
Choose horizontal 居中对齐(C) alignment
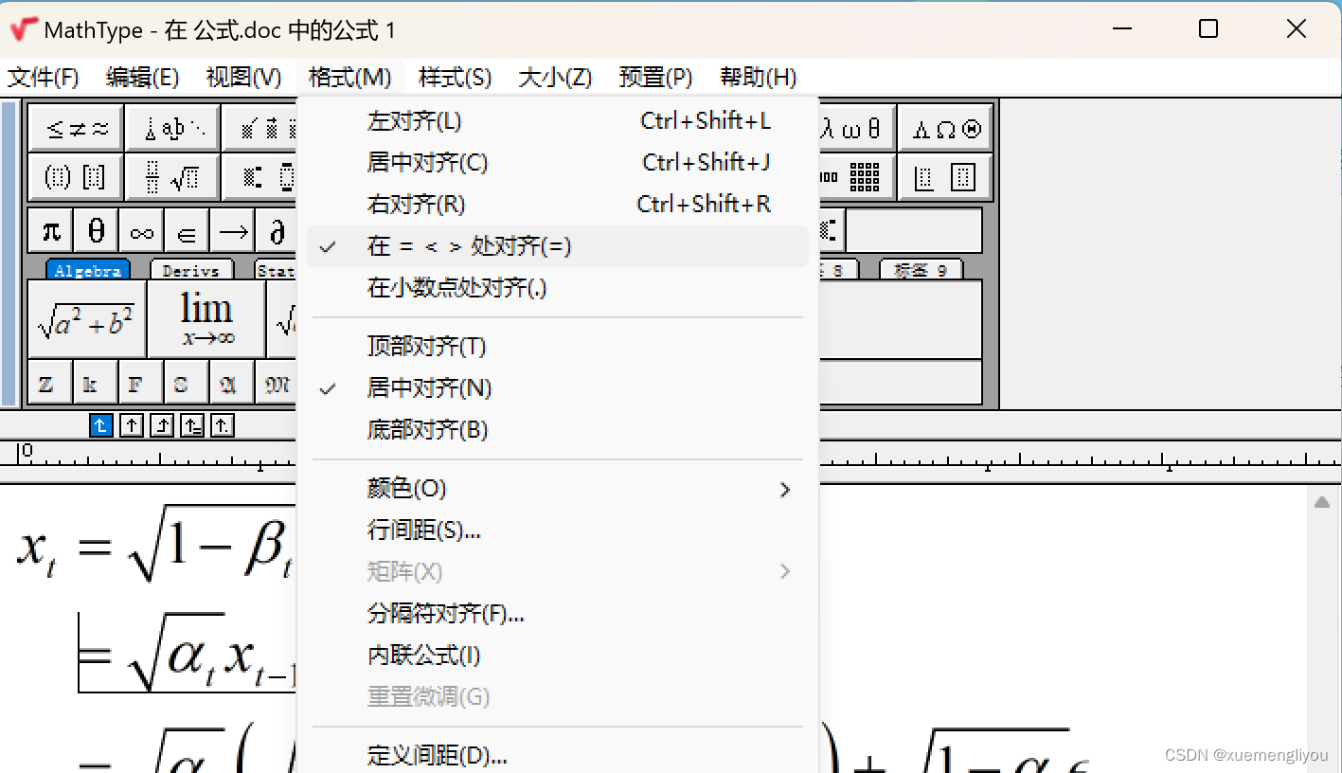tap(558, 163)
